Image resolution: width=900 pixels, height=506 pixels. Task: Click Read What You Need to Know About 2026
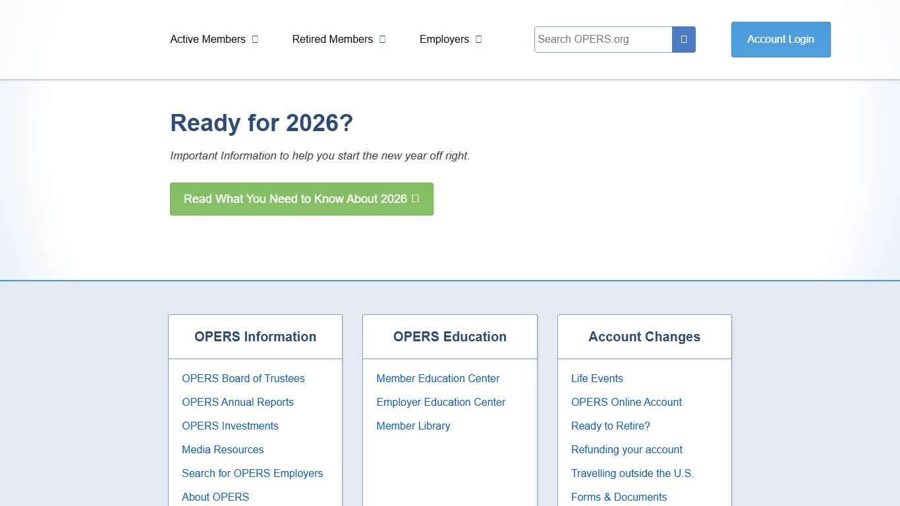[296, 198]
